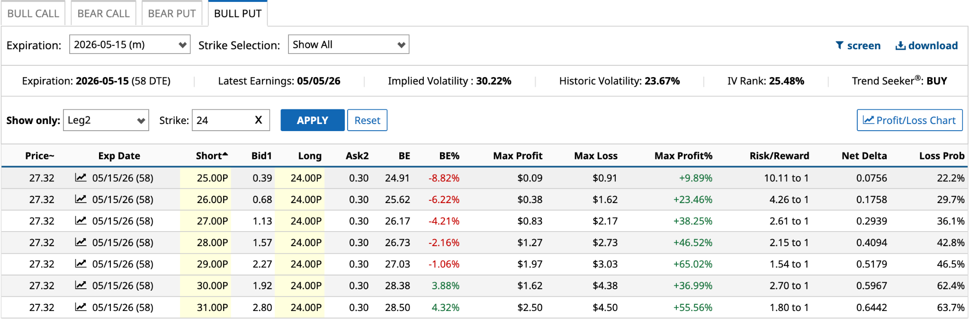
Task: Download the table data
Action: 926,45
